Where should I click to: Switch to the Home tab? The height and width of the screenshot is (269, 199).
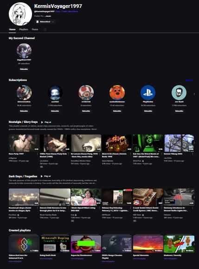click(12, 29)
